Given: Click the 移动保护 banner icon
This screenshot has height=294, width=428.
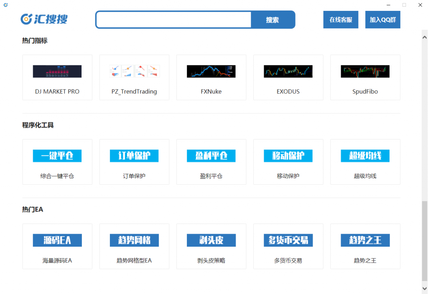Looking at the screenshot, I should [x=288, y=156].
